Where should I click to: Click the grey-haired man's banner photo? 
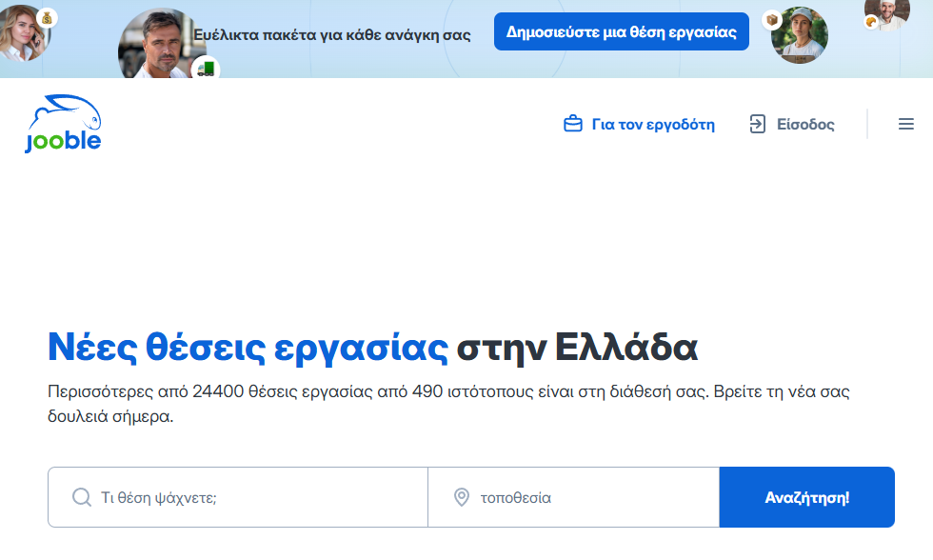160,45
